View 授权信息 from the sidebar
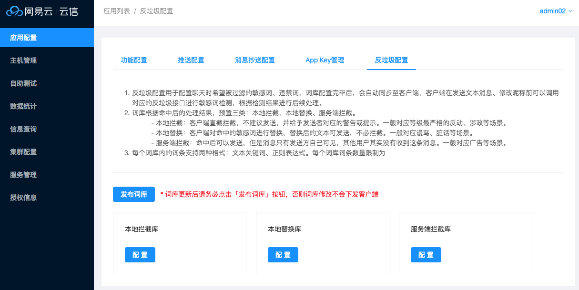Image resolution: width=579 pixels, height=290 pixels. [26, 197]
